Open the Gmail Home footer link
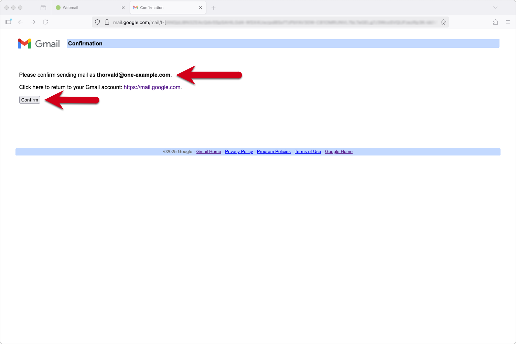Viewport: 516px width, 344px height. pyautogui.click(x=208, y=152)
